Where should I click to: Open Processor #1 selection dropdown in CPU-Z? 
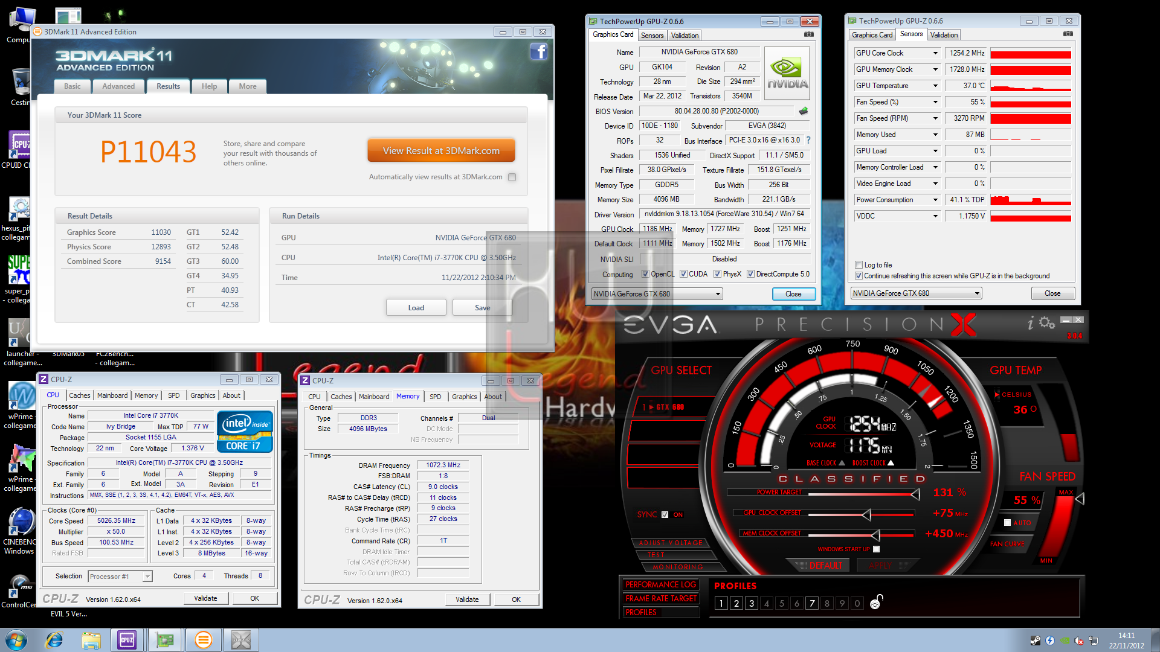120,577
